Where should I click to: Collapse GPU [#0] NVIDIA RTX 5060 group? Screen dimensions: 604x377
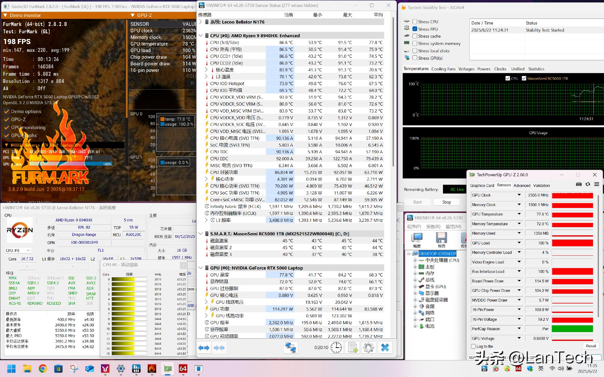201,268
